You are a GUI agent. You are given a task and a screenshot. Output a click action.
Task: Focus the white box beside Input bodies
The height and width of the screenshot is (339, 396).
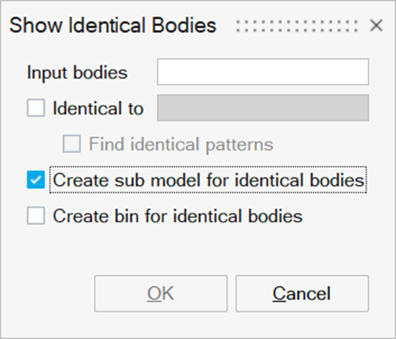(263, 72)
